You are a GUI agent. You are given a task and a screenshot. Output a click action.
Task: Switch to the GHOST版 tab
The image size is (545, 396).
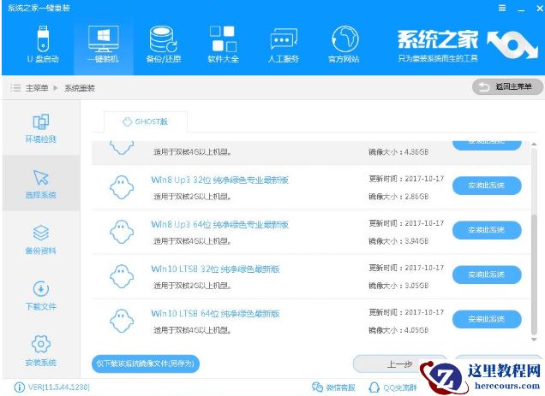click(146, 121)
